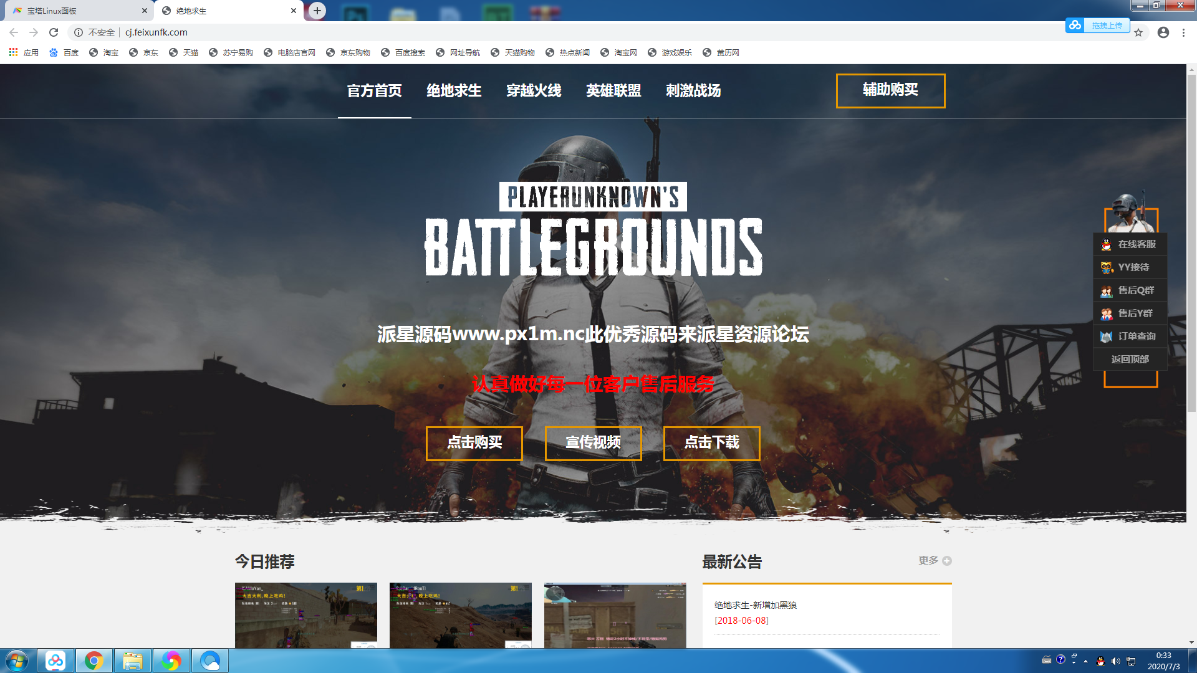The image size is (1197, 673).
Task: Select the 刺激战场 nav item
Action: [x=693, y=91]
